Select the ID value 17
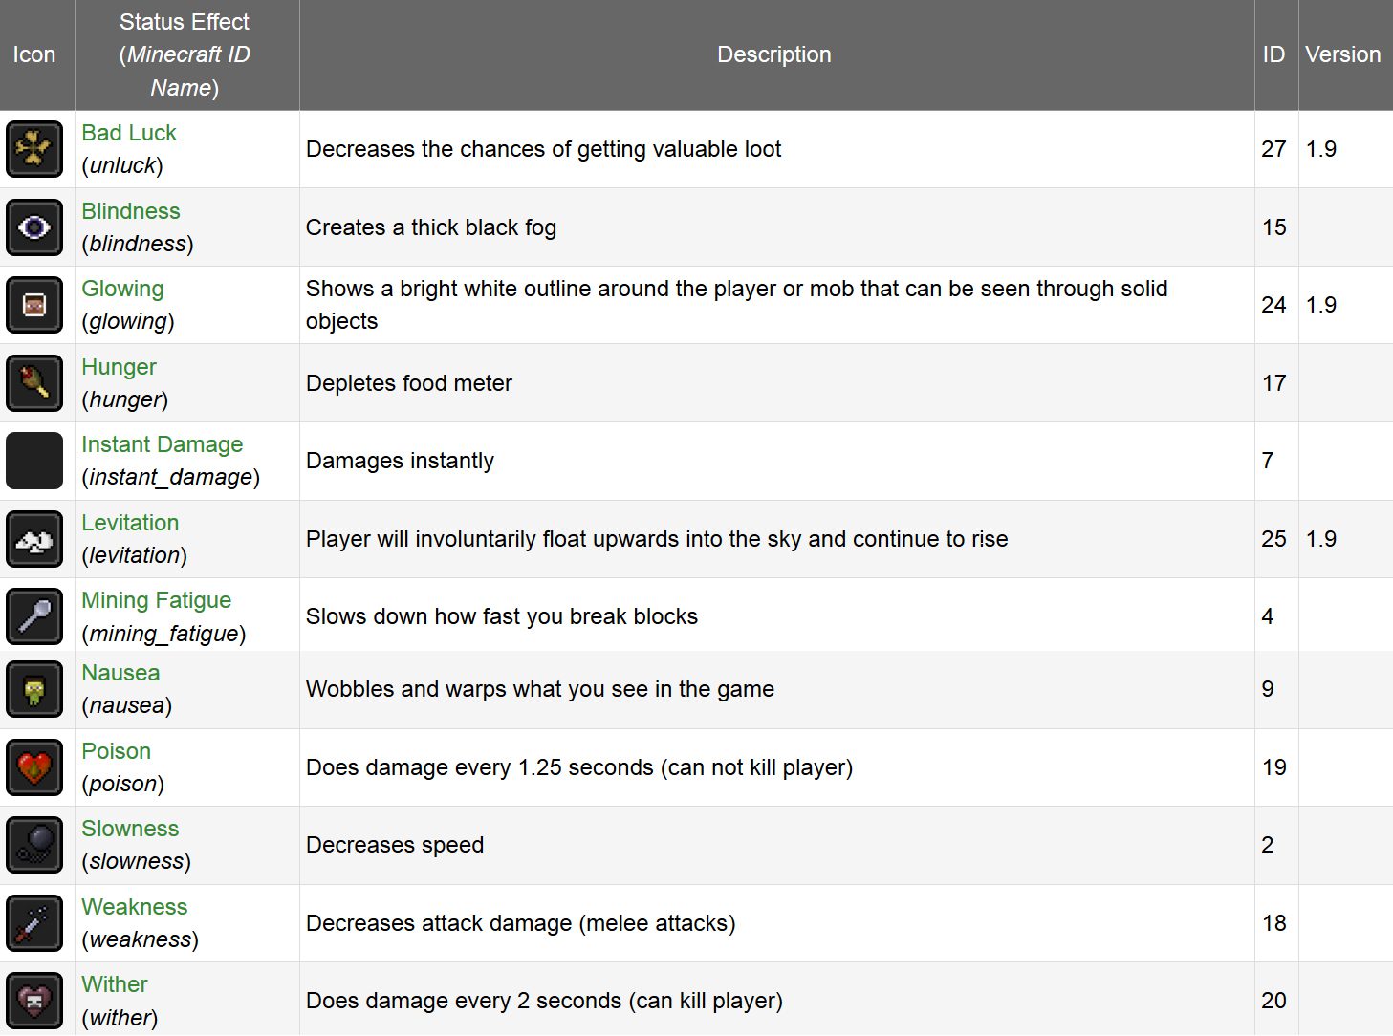The image size is (1393, 1036). (x=1273, y=383)
